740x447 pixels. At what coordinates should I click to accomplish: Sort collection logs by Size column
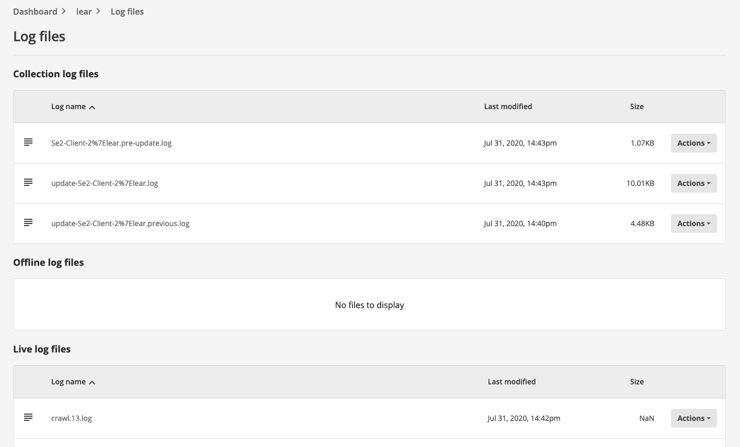click(x=636, y=106)
